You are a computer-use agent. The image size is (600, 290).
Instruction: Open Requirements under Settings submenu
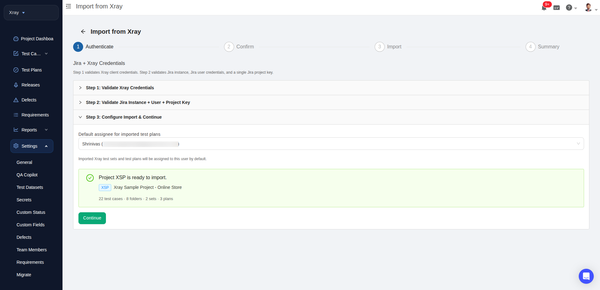click(30, 262)
